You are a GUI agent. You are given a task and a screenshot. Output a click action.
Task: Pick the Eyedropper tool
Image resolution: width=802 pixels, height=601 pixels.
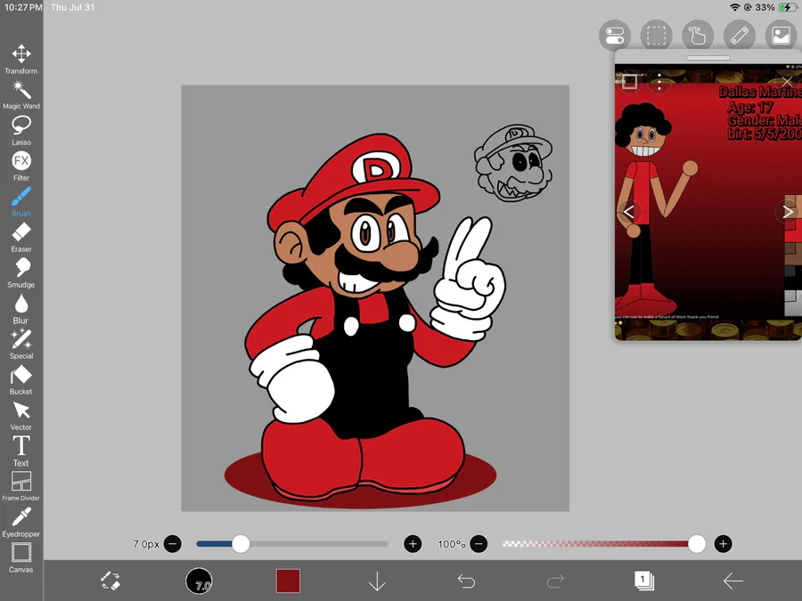[21, 523]
